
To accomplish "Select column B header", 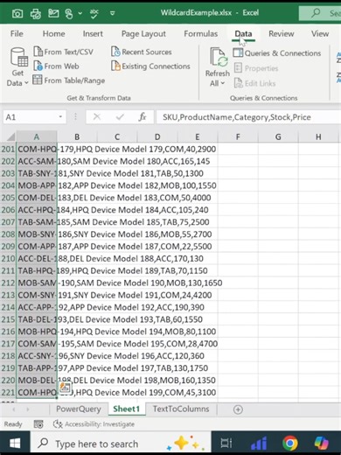I will (77, 136).
